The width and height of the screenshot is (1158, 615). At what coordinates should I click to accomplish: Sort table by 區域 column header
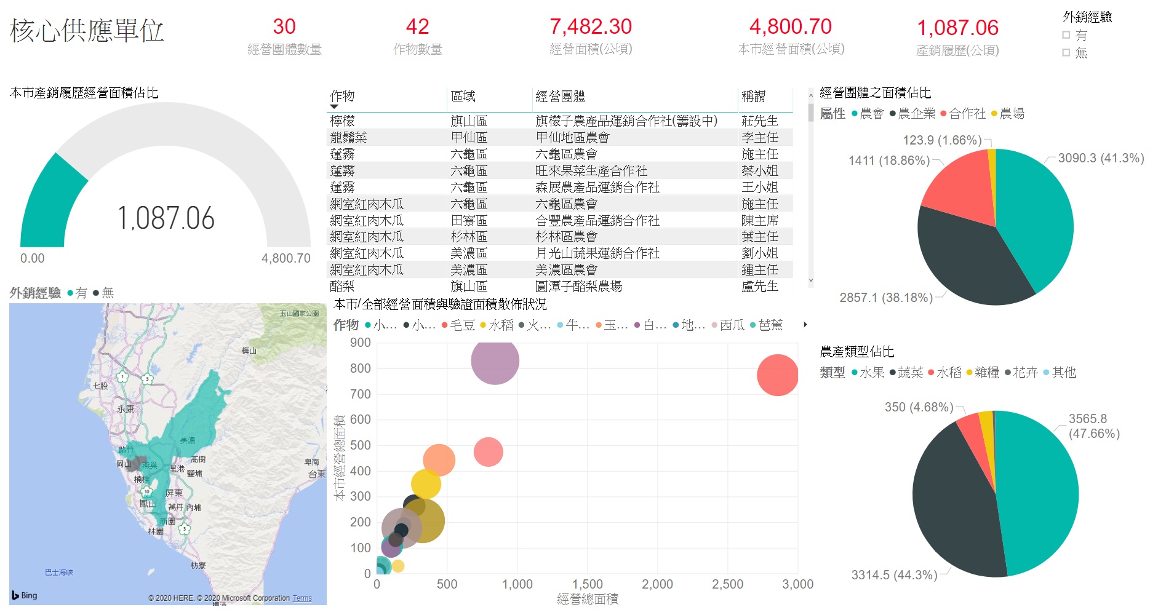coord(463,96)
